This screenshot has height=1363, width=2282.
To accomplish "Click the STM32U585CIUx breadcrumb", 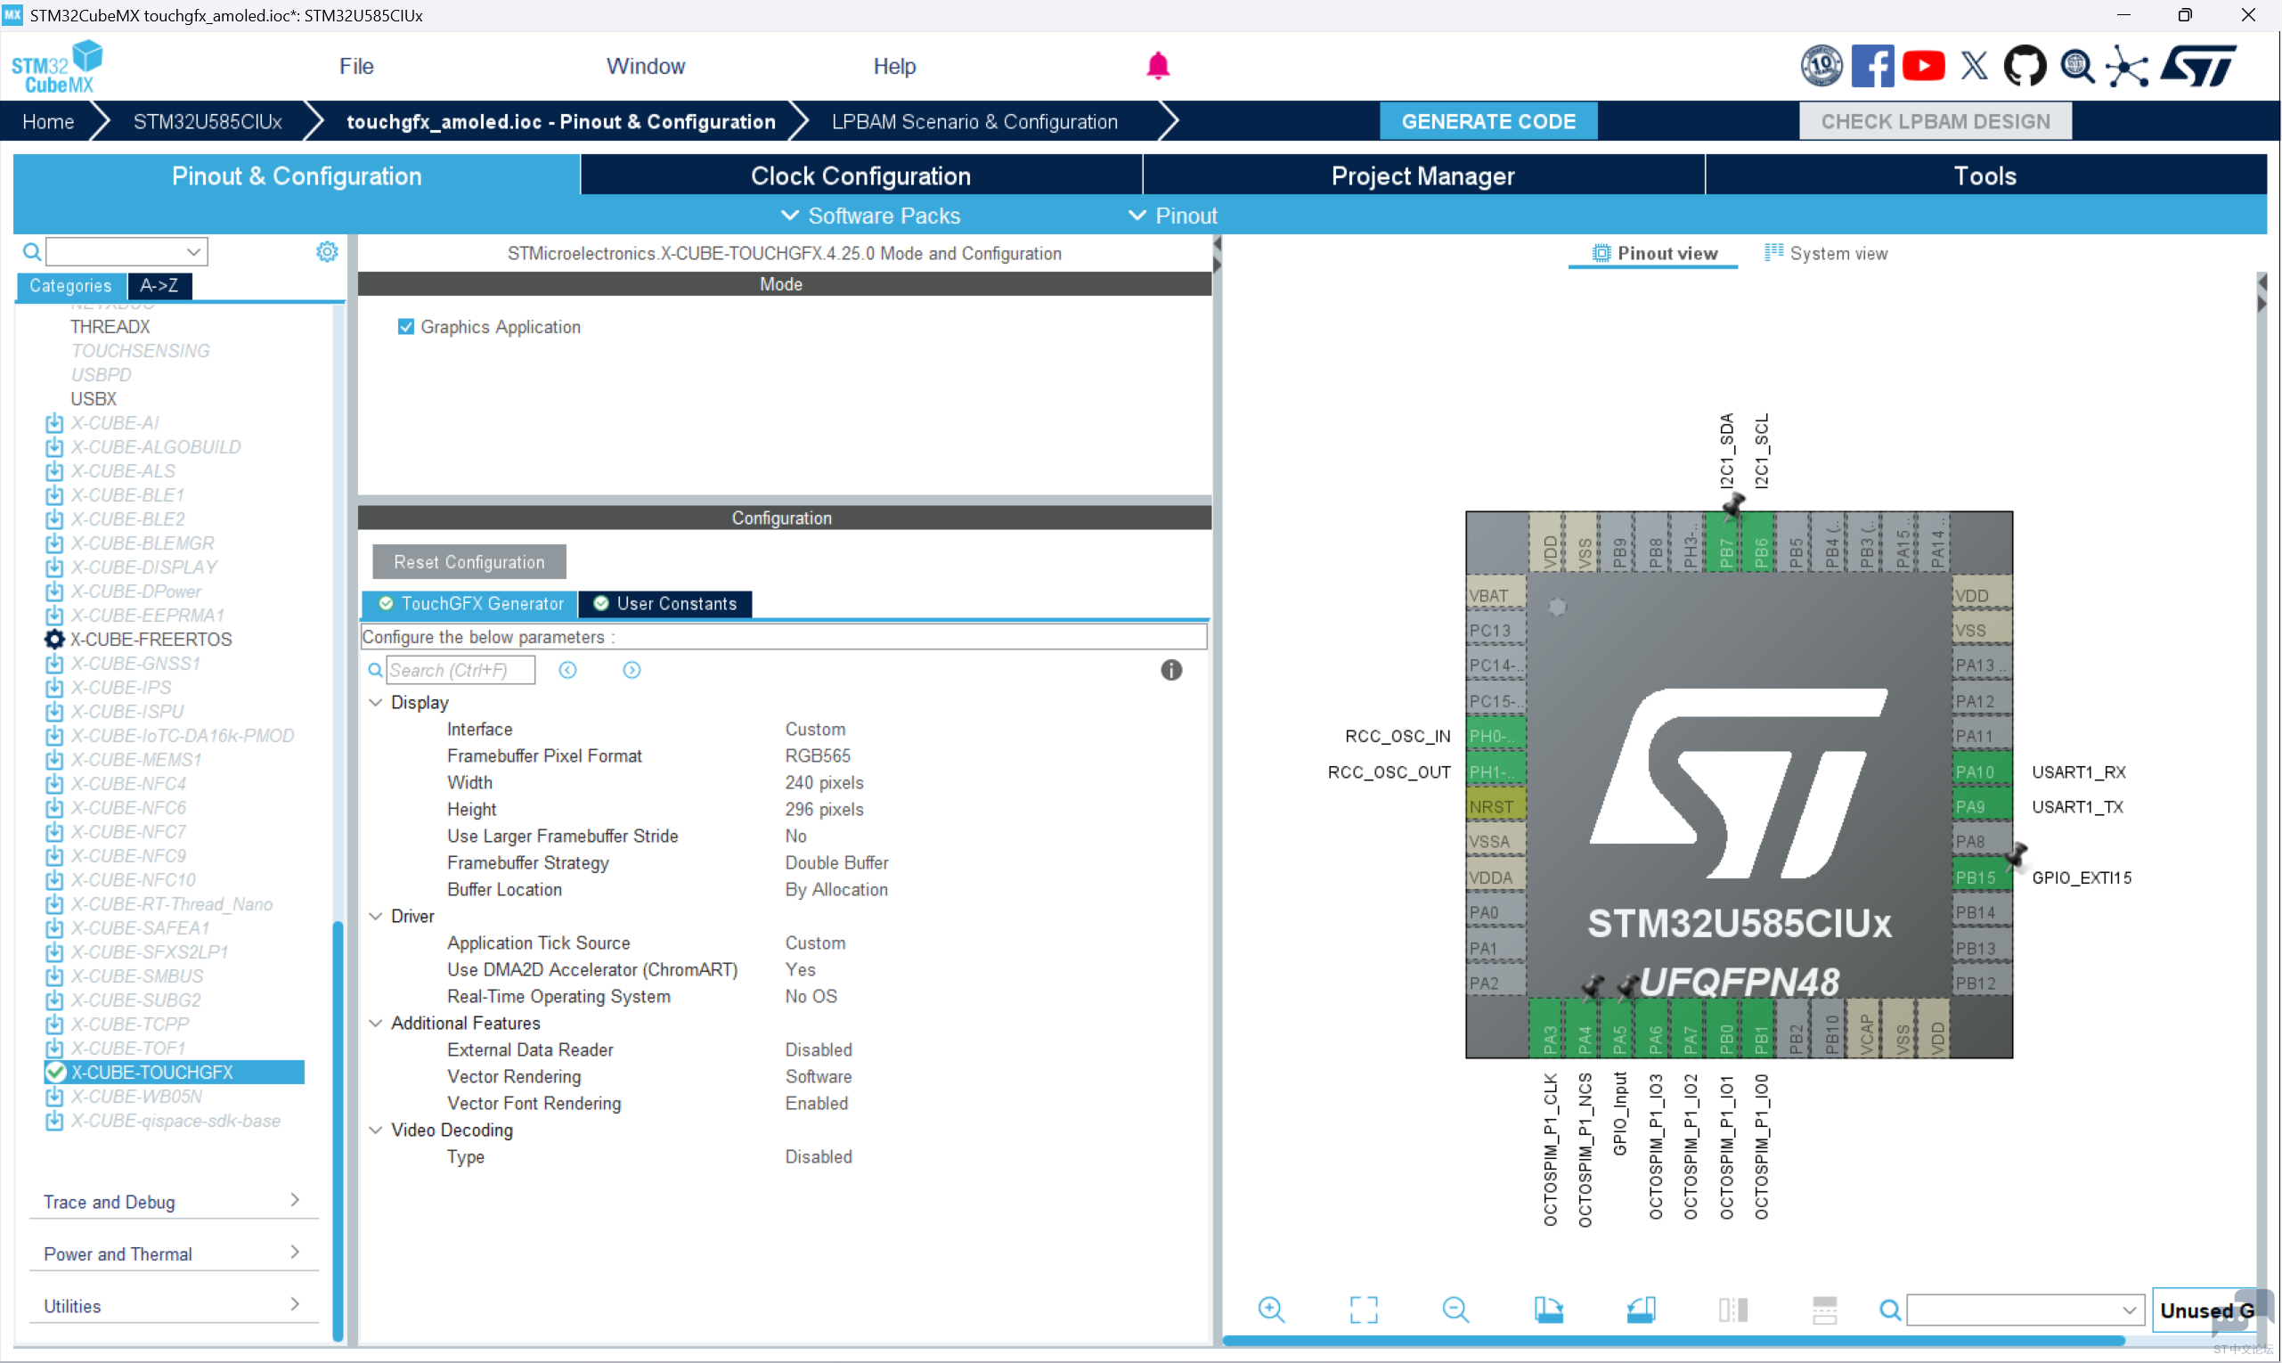I will click(207, 121).
